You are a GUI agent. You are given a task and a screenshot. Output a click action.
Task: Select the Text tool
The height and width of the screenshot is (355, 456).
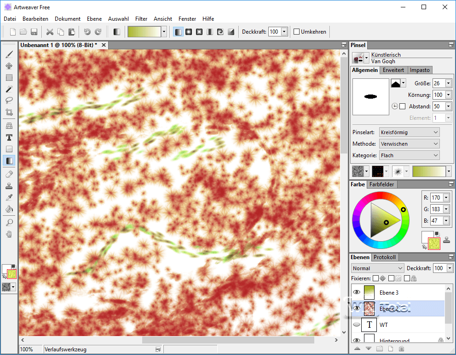[9, 137]
